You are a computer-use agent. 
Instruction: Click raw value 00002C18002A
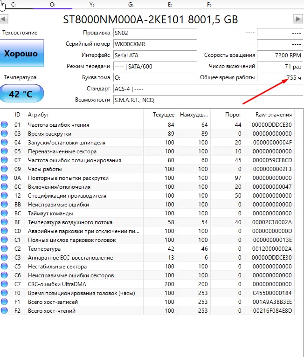click(272, 222)
